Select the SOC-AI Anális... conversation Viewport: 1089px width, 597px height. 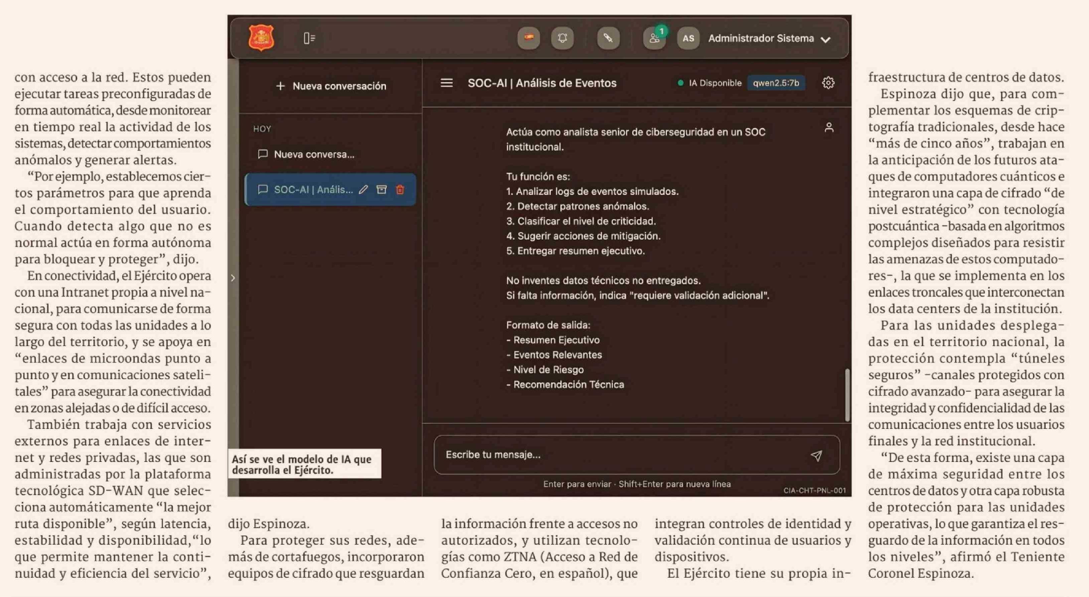point(313,190)
